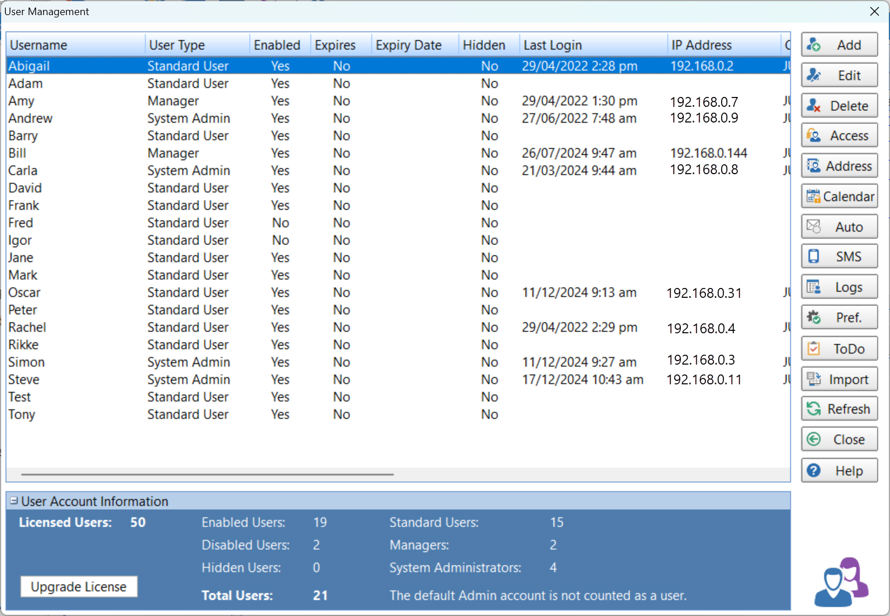Screen dimensions: 890x616
Task: Select the Tony user row
Action: [x=398, y=414]
